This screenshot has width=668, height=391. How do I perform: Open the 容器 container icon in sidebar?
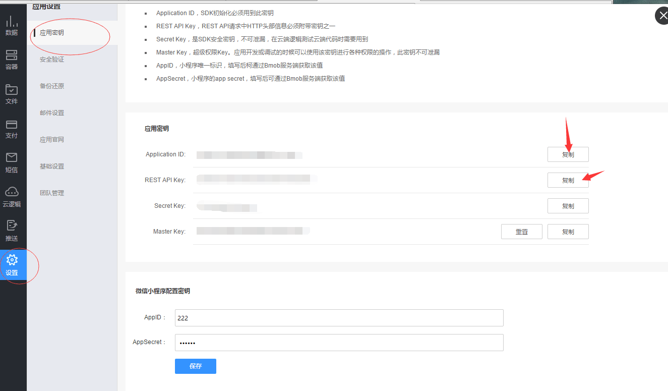coord(12,60)
